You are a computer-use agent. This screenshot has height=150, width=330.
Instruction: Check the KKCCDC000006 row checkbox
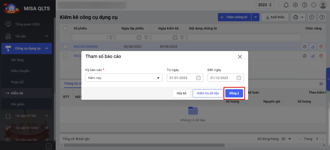click(65, 47)
